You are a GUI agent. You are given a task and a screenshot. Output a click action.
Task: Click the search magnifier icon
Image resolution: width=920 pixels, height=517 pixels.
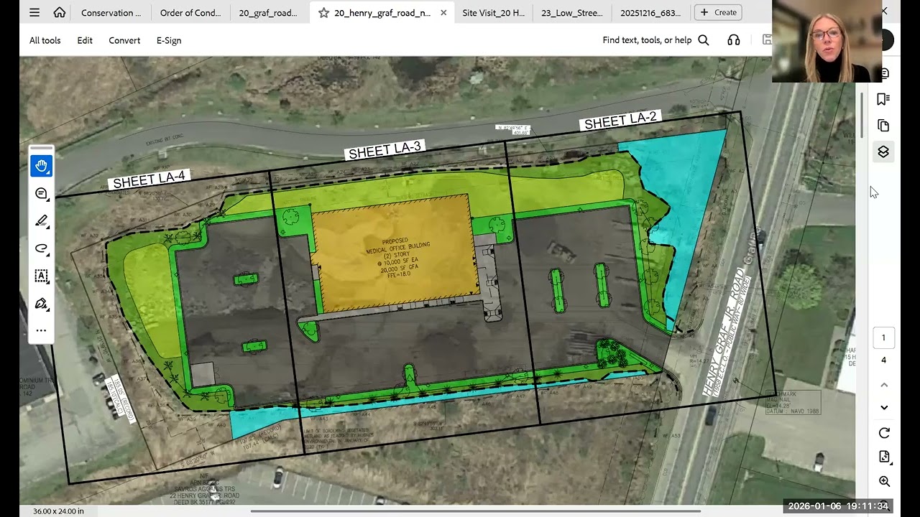[x=704, y=40]
